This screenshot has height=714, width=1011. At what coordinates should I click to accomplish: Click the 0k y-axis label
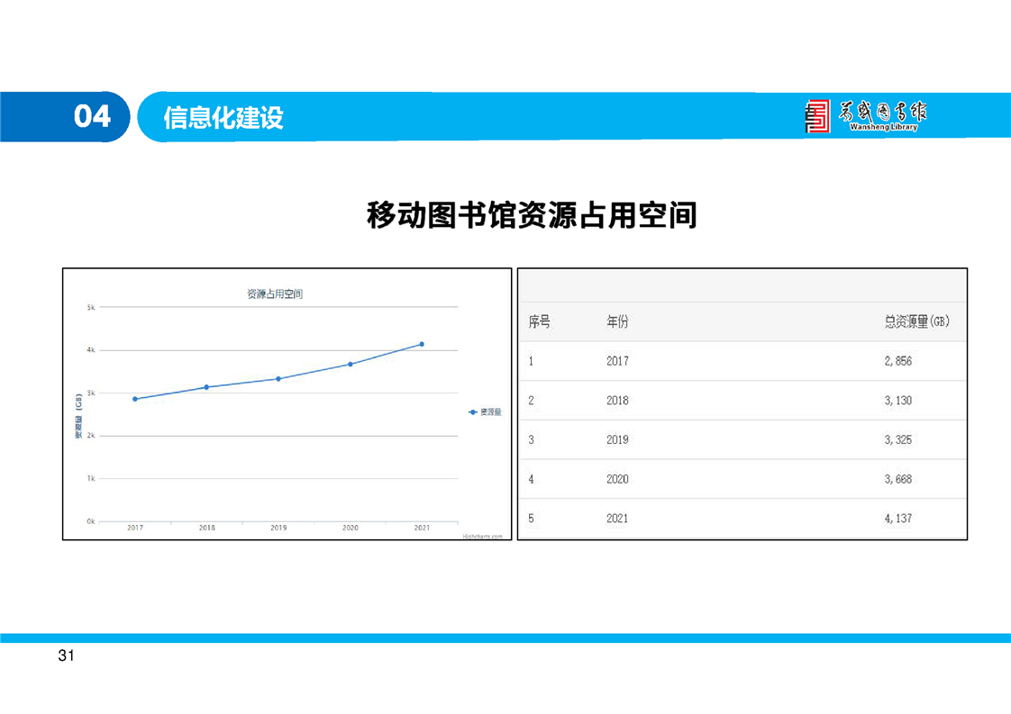point(91,521)
